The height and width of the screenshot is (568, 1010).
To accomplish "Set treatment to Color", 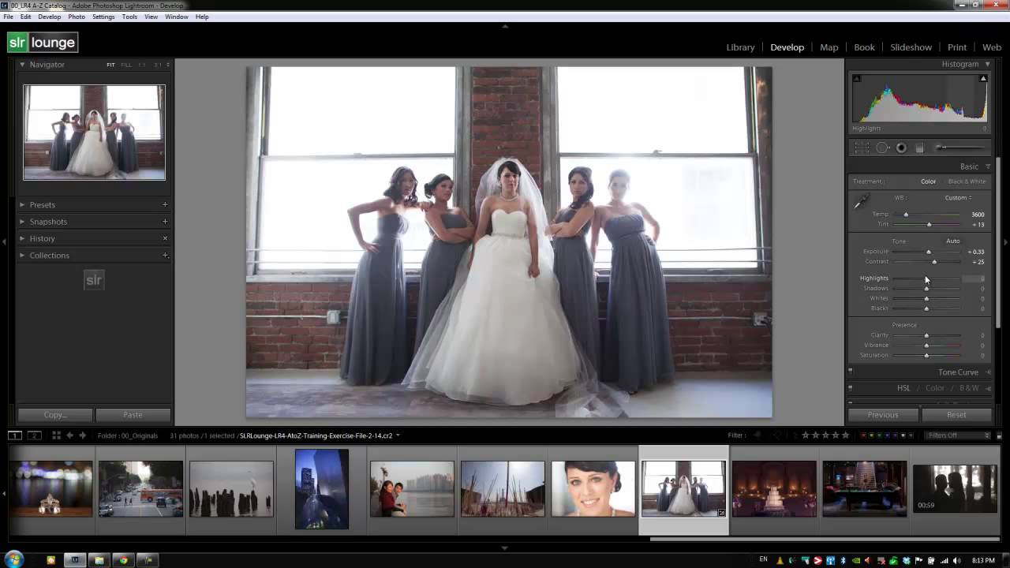I will pos(928,181).
